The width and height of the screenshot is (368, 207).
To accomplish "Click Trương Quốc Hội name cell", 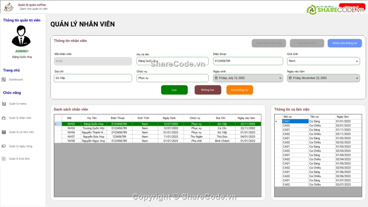I will 94,128.
